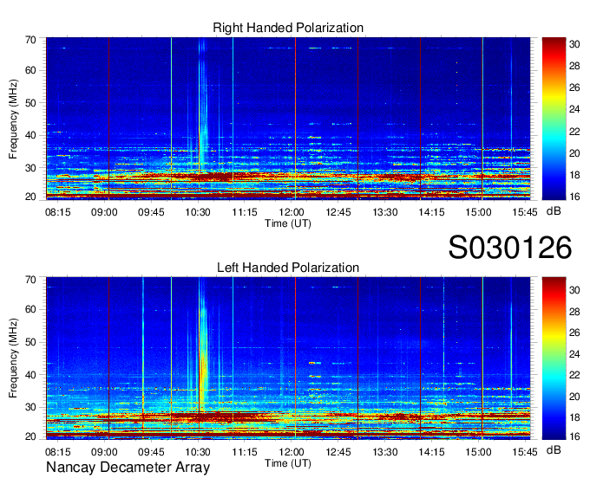This screenshot has width=590, height=478.
Task: Click the "12:45" time tick under Left Handed plot
Action: pos(338,452)
